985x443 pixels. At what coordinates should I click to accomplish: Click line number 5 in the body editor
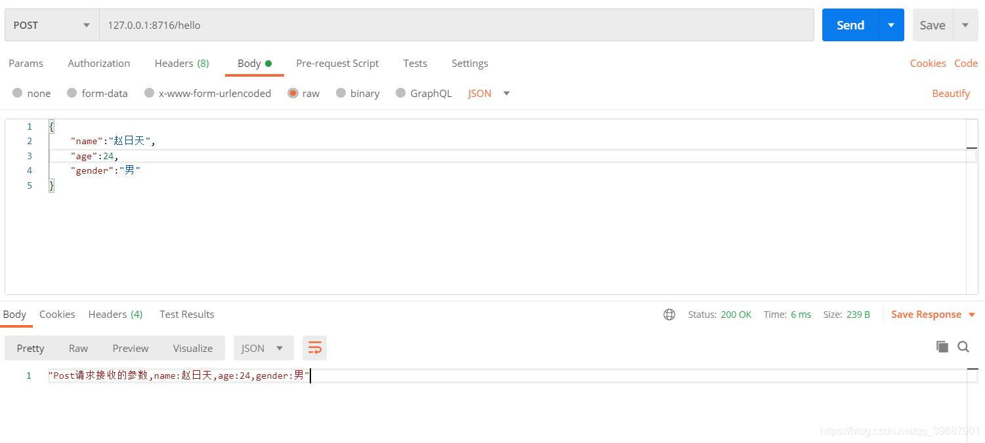click(29, 185)
